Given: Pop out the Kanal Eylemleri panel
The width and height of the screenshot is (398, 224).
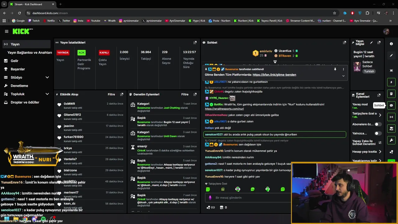Looking at the screenshot, I should coord(379,95).
